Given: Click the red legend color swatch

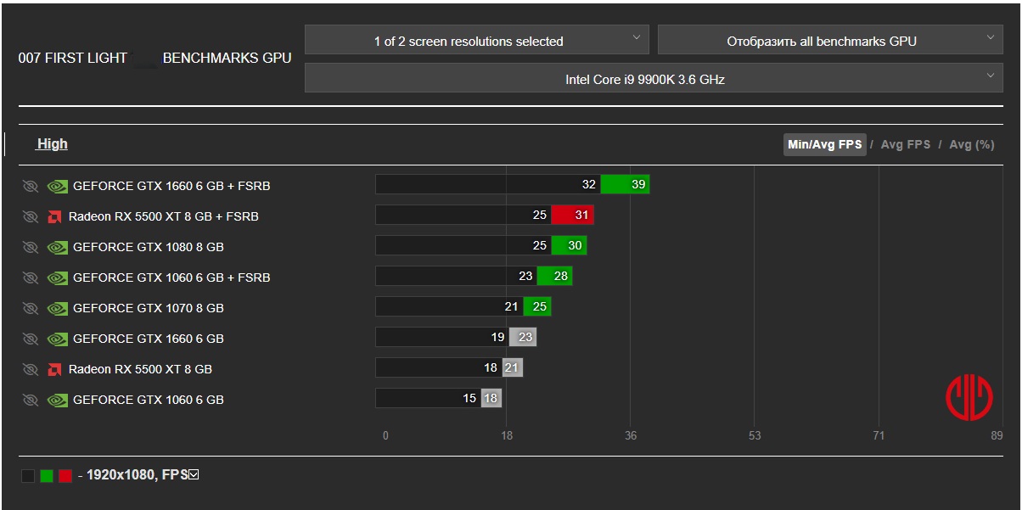Looking at the screenshot, I should click(x=65, y=476).
